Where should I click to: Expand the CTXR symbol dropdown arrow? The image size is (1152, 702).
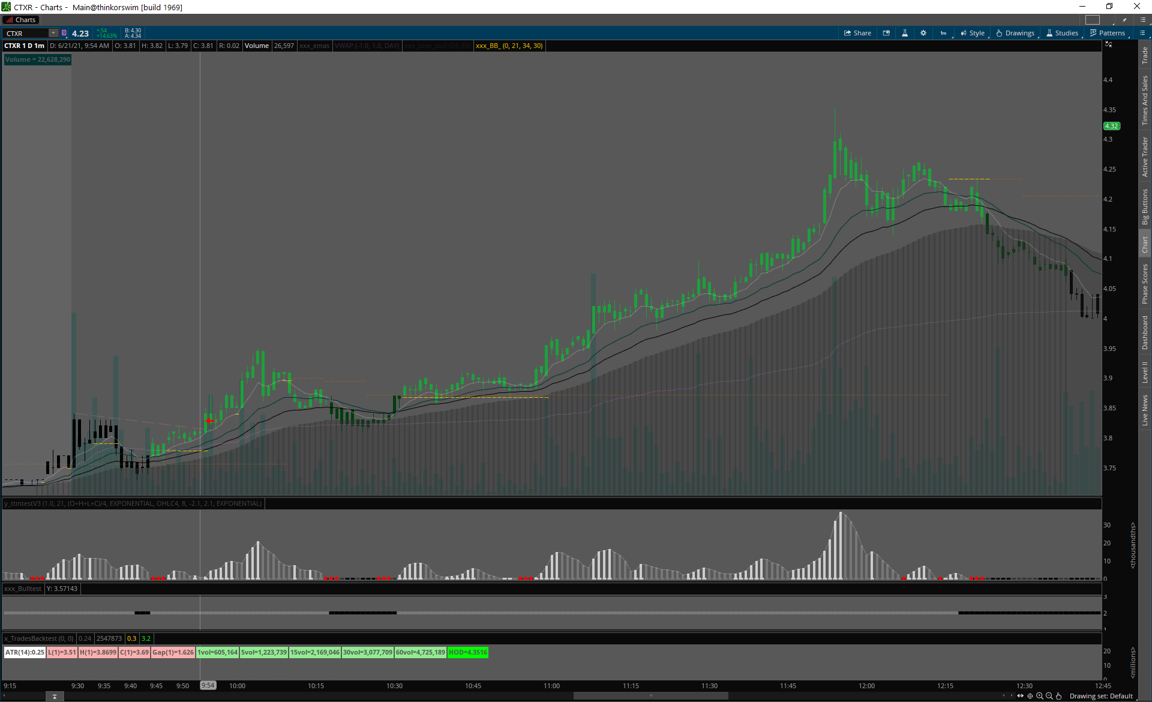(53, 33)
